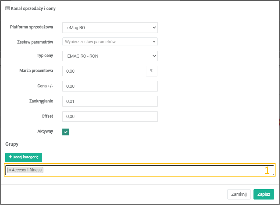Expand the Zestaw parametrów selector arrow
The height and width of the screenshot is (205, 280).
[154, 42]
